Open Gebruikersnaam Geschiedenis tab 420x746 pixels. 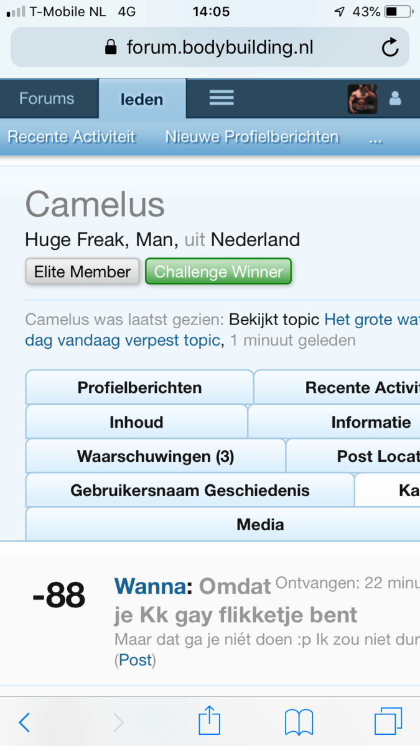point(190,490)
